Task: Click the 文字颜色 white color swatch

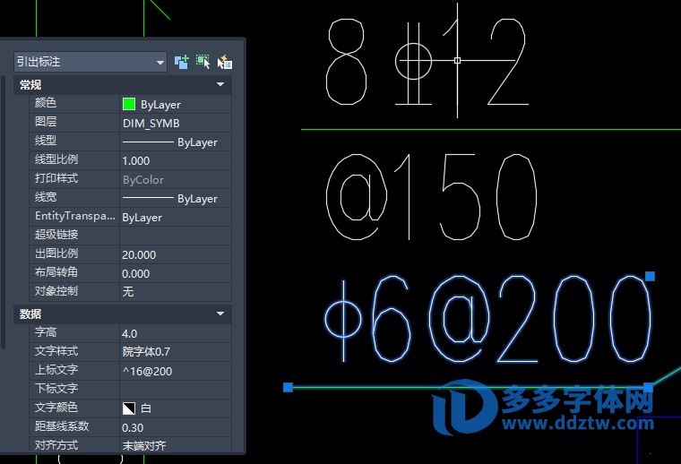Action: (x=129, y=408)
